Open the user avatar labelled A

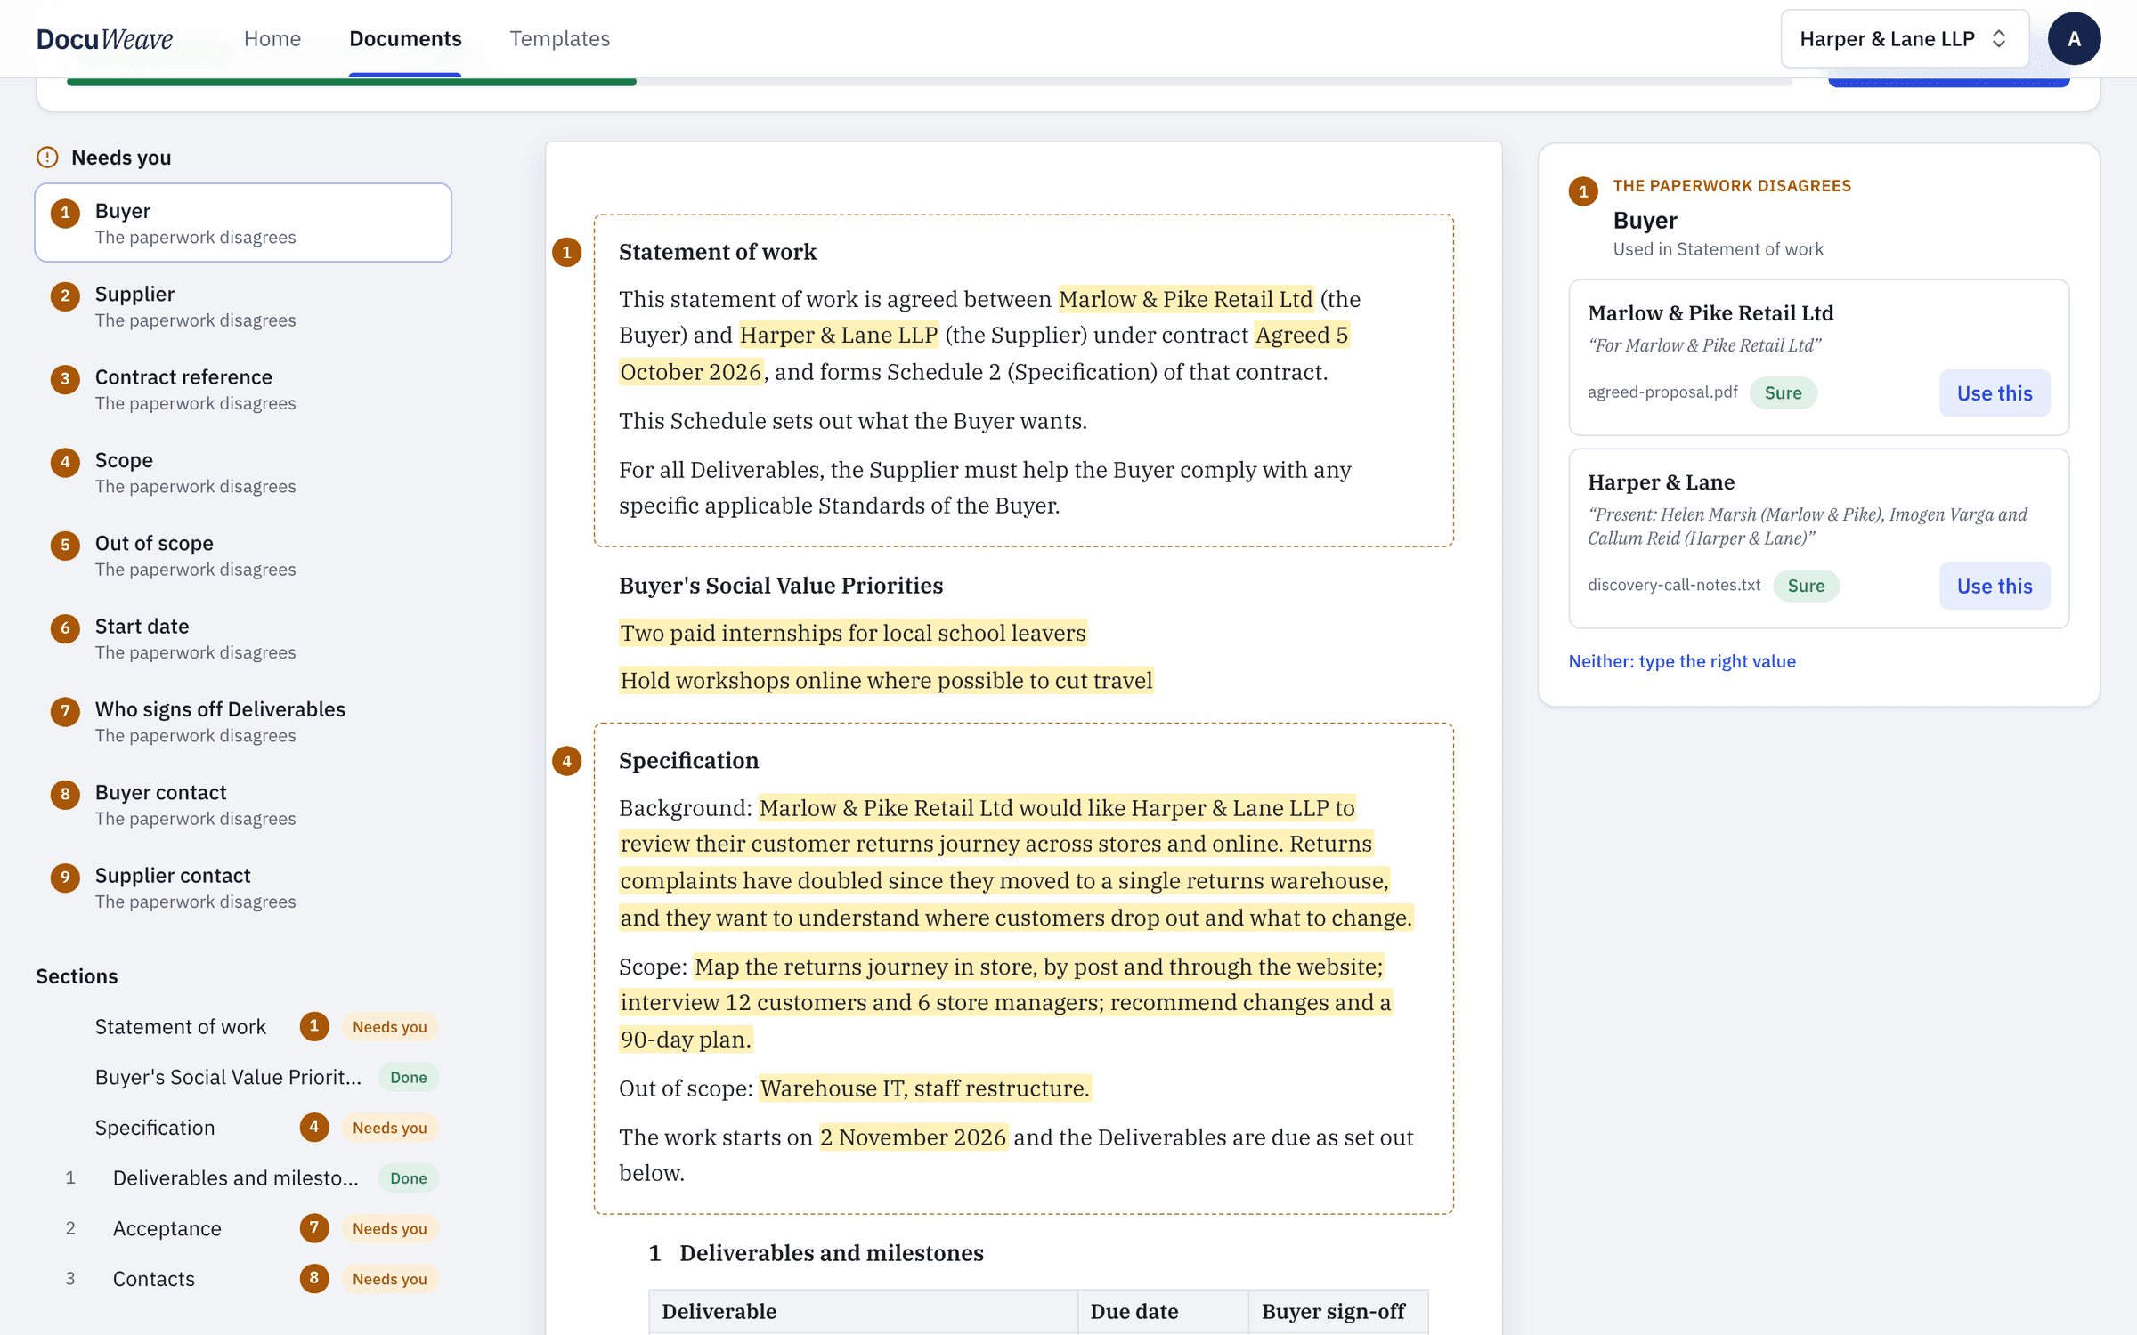2074,38
